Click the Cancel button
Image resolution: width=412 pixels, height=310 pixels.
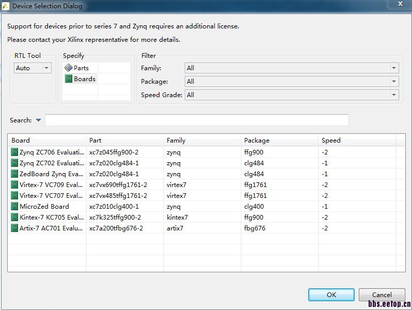tap(382, 295)
